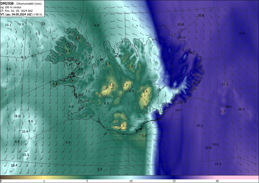The image size is (259, 183).
Task: Click the map value 9.5
Action: coord(38,34)
